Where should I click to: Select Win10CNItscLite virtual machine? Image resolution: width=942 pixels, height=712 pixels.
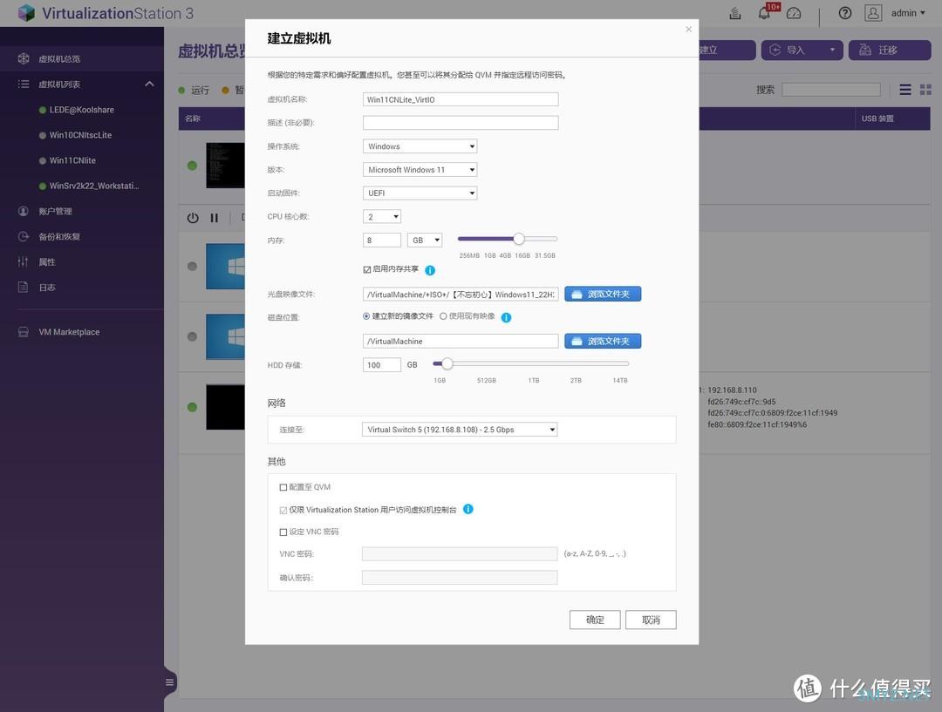coord(80,135)
